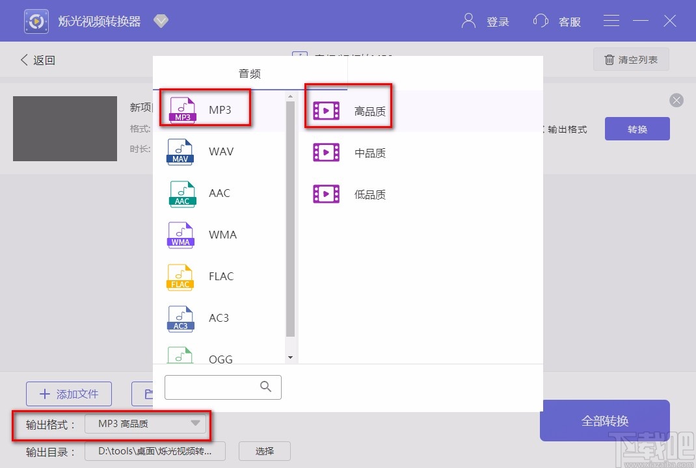Open the hamburger menu in title bar

coord(611,20)
